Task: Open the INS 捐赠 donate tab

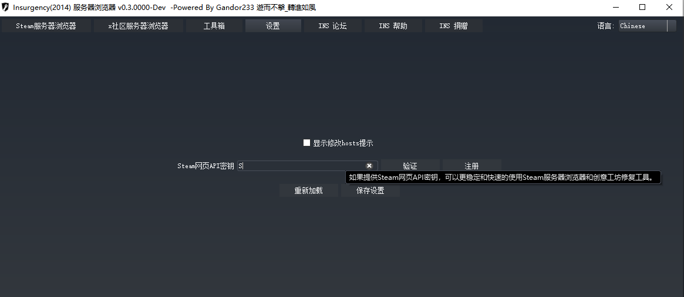Action: click(x=453, y=26)
